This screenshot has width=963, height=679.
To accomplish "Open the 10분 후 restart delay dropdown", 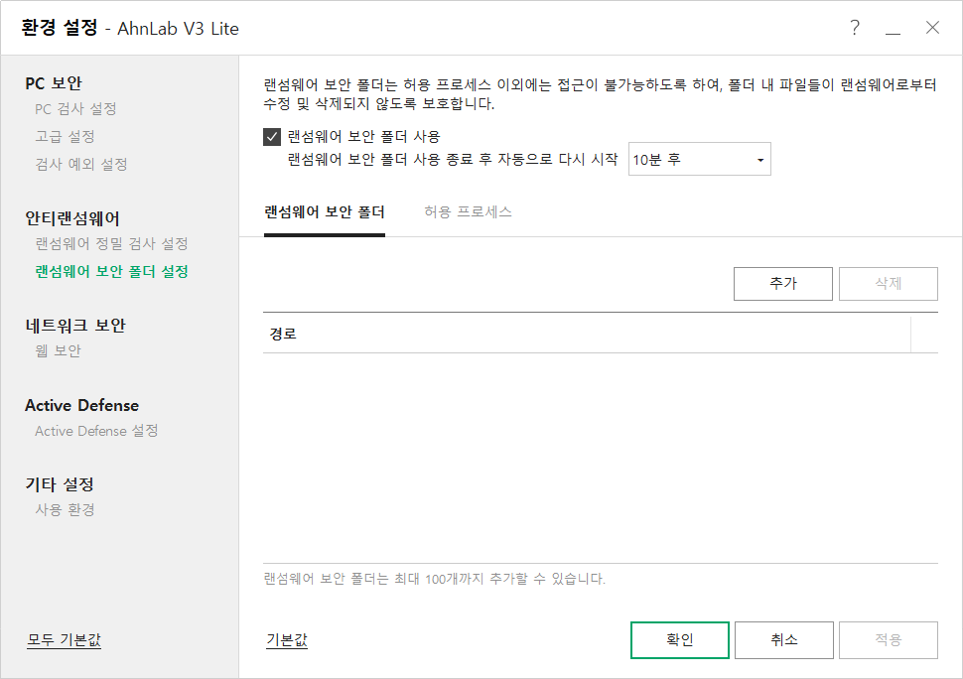I will click(x=700, y=160).
